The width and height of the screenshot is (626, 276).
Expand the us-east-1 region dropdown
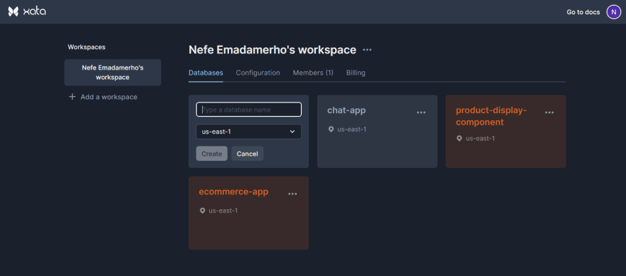(249, 132)
